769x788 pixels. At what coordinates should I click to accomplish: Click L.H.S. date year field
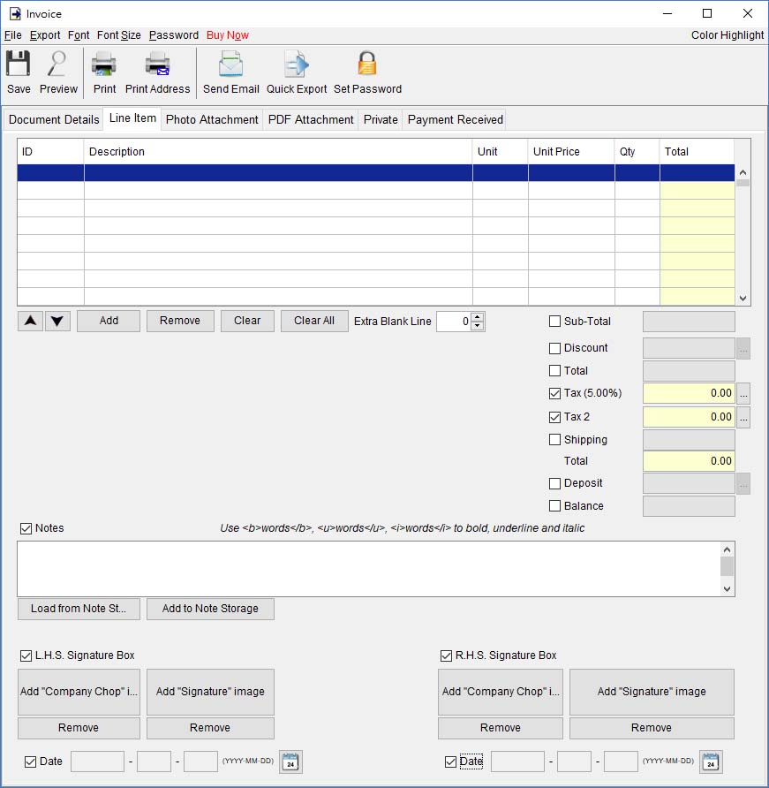pyautogui.click(x=97, y=761)
